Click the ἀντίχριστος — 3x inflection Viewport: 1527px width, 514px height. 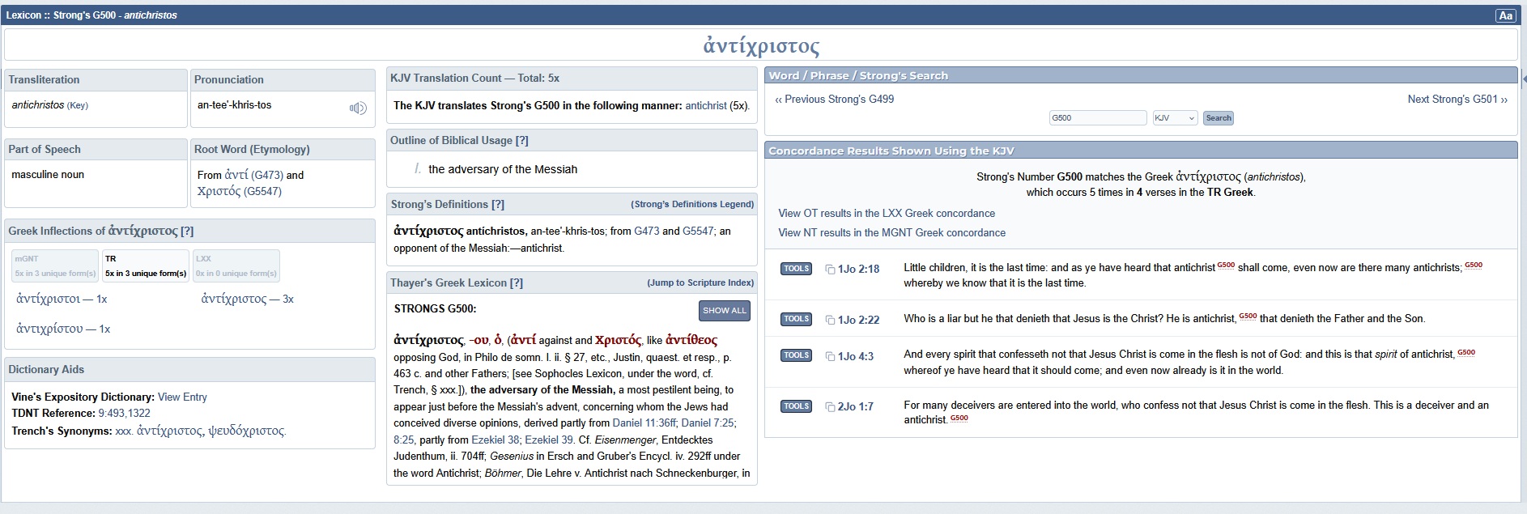248,299
